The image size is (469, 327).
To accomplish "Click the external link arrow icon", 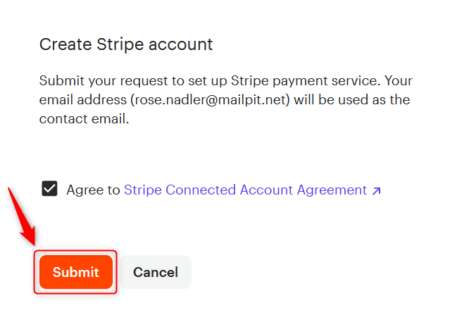I will (x=376, y=191).
